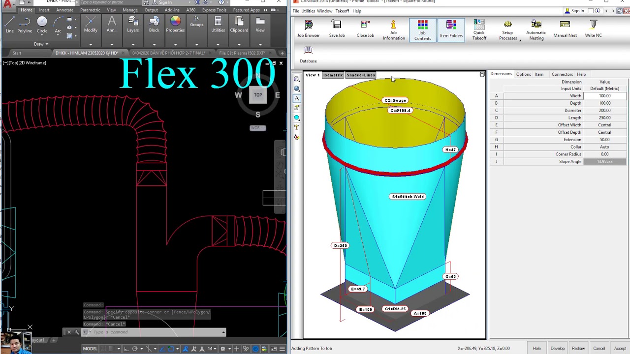The height and width of the screenshot is (354, 630).
Task: Open the Database tool
Action: pos(308,55)
